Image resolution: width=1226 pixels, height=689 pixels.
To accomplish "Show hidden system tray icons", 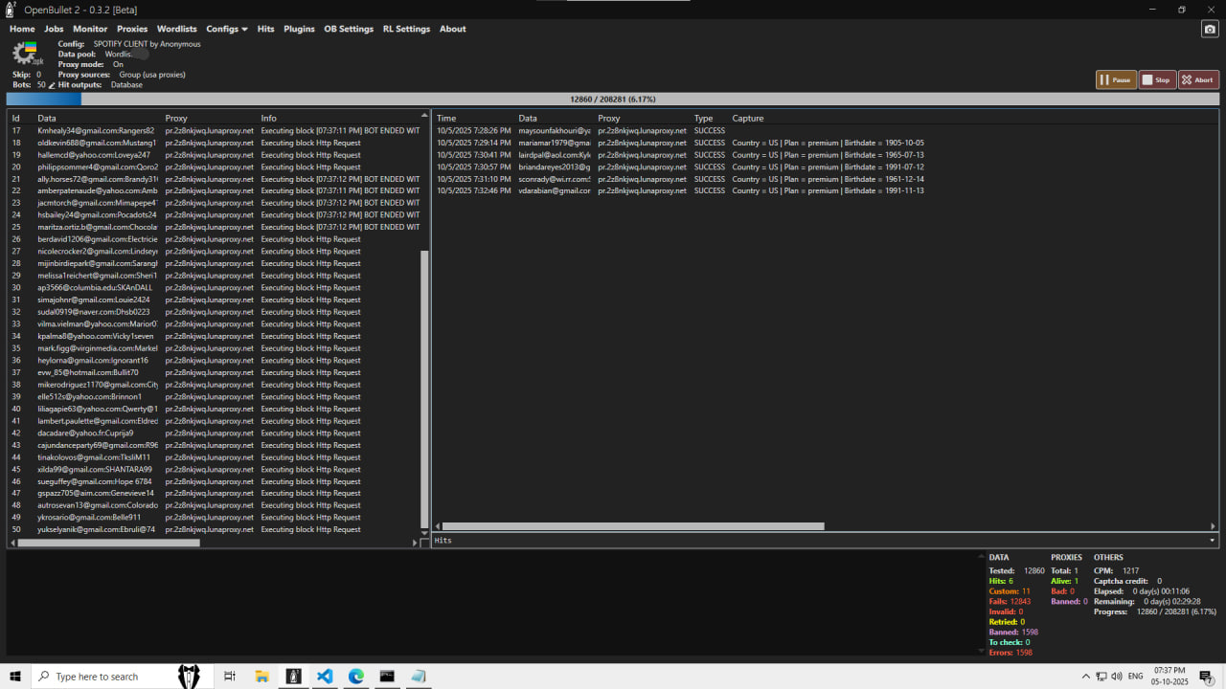I will (1085, 677).
